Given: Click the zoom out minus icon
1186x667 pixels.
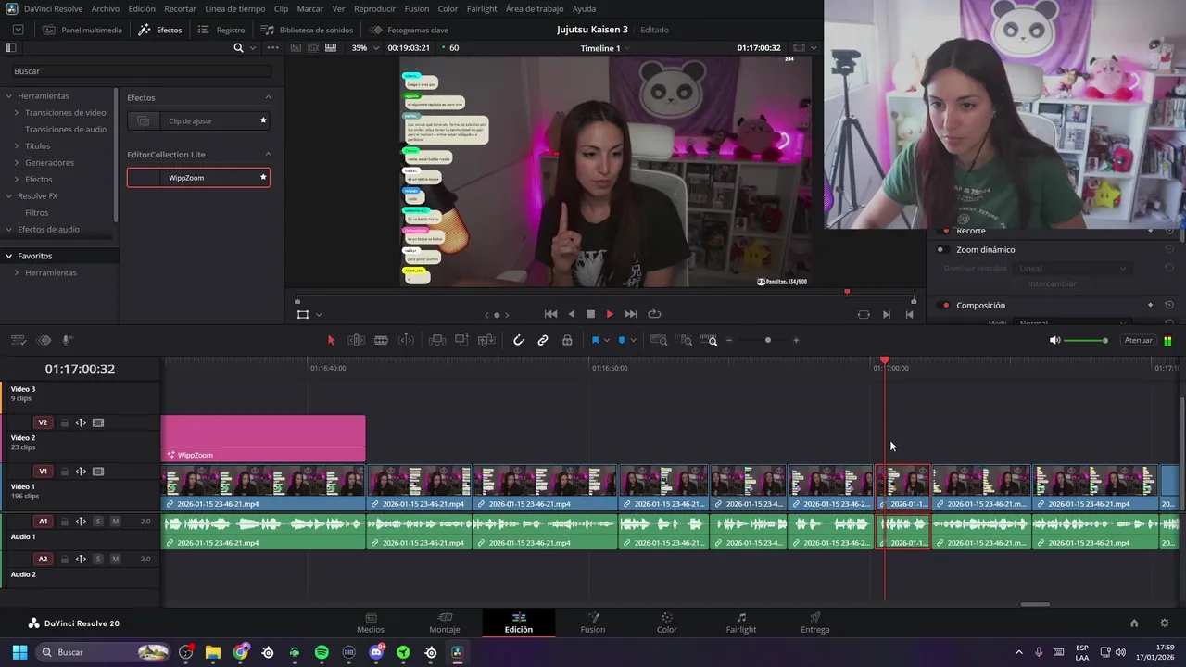Looking at the screenshot, I should (729, 340).
